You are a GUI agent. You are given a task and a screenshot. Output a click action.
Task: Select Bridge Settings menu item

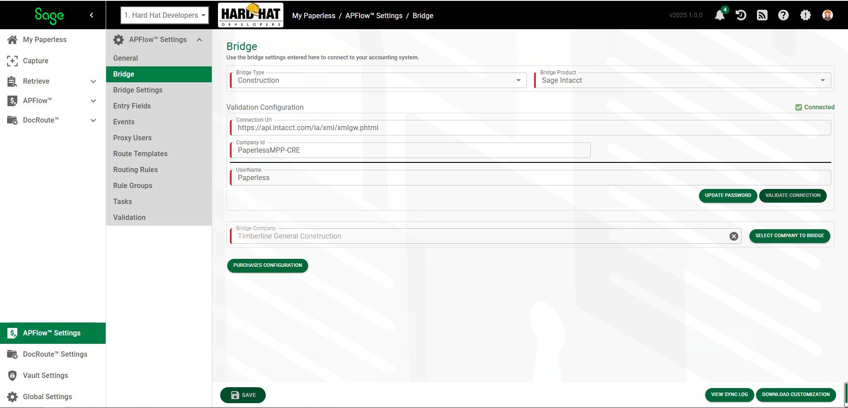click(x=159, y=90)
